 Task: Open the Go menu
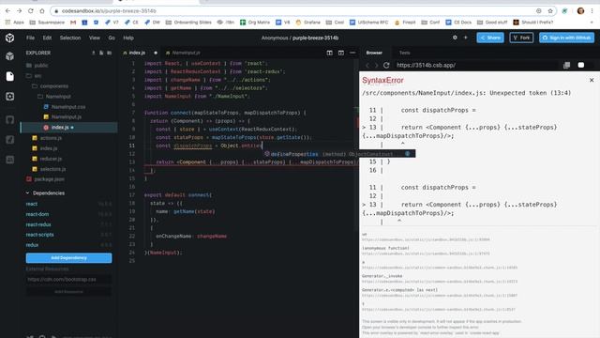(x=112, y=38)
